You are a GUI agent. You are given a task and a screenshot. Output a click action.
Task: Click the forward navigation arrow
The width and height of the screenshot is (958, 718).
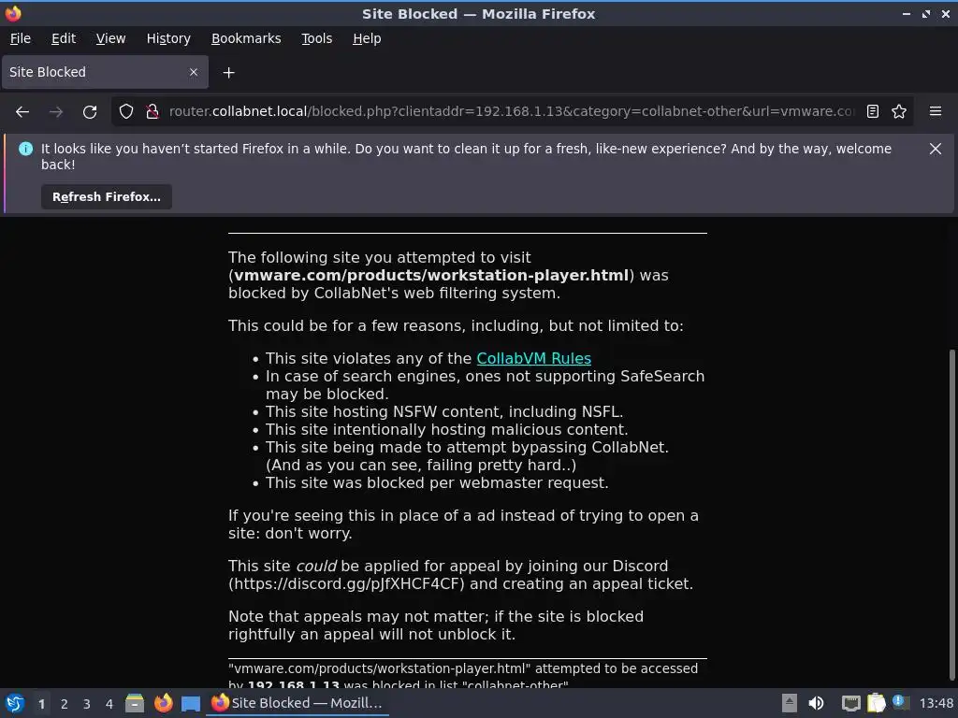tap(55, 112)
